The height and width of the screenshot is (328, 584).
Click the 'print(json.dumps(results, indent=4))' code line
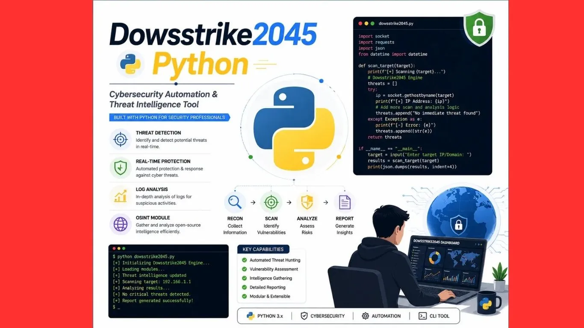[412, 167]
